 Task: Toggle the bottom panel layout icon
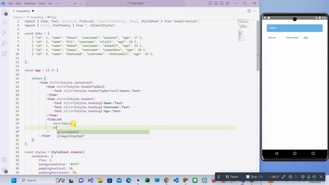click(x=216, y=4)
